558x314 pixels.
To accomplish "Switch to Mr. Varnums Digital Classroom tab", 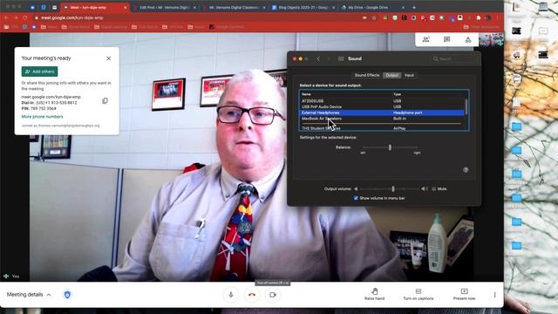I will point(234,8).
